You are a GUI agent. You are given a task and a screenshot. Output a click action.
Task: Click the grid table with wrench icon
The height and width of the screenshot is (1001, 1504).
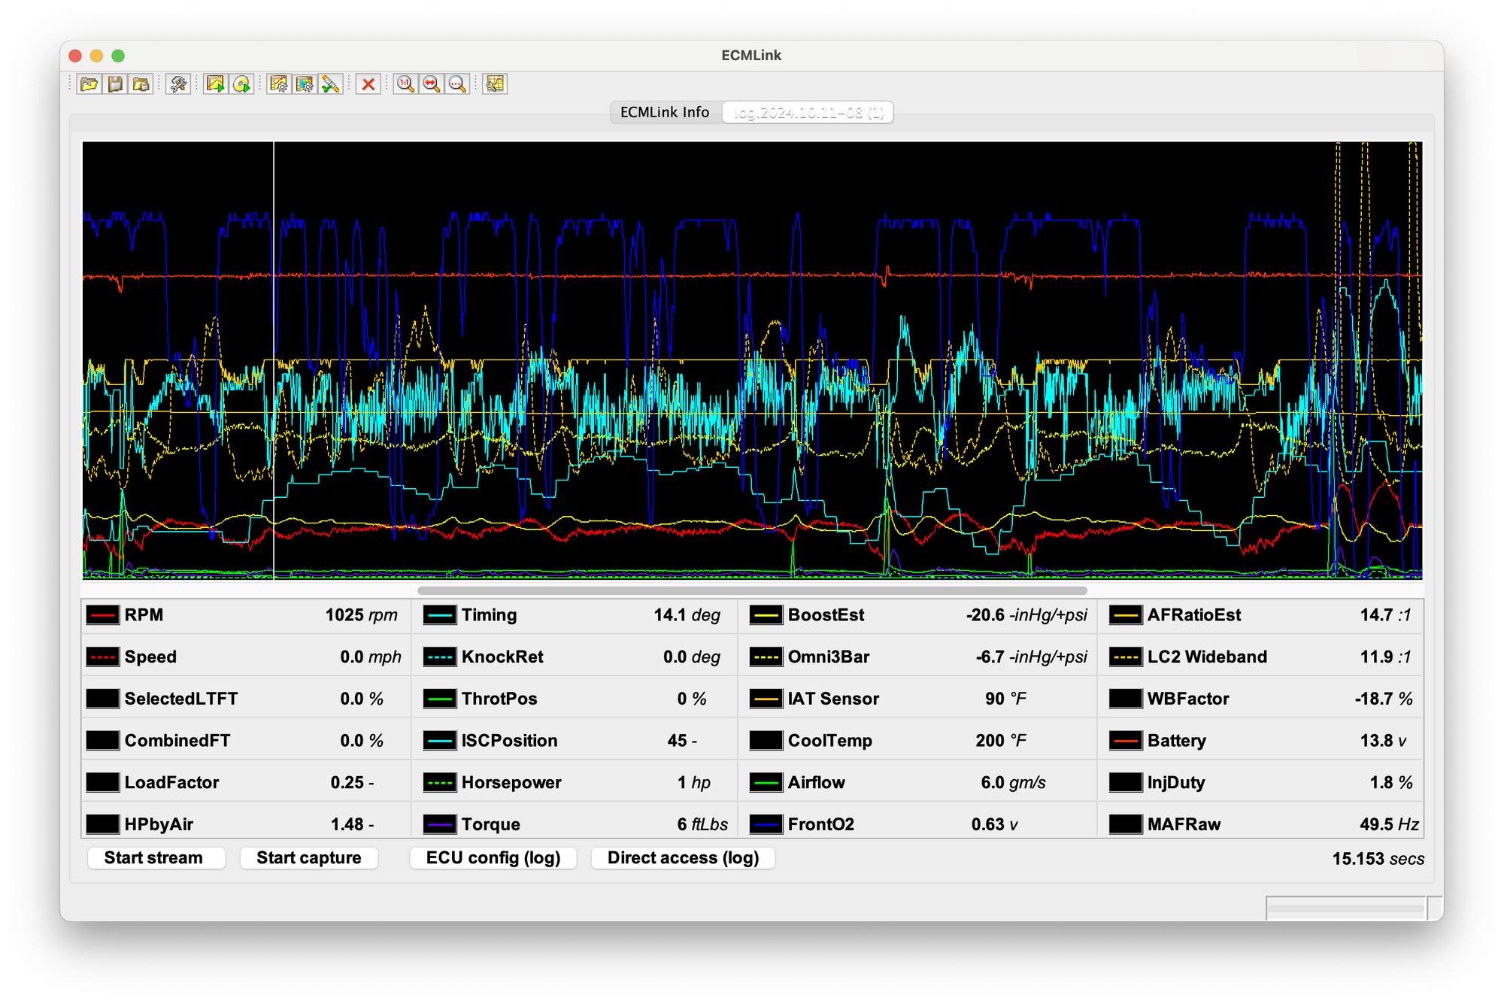[x=495, y=84]
